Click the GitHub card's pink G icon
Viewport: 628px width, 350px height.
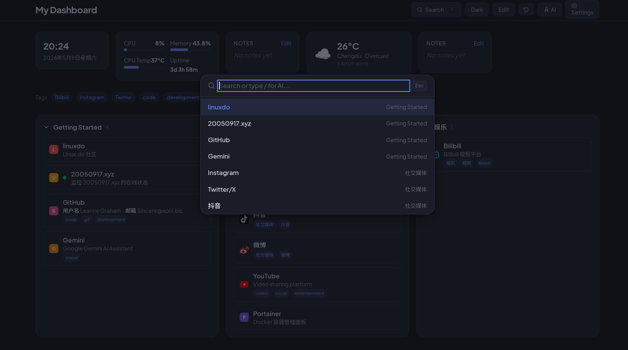tap(54, 211)
